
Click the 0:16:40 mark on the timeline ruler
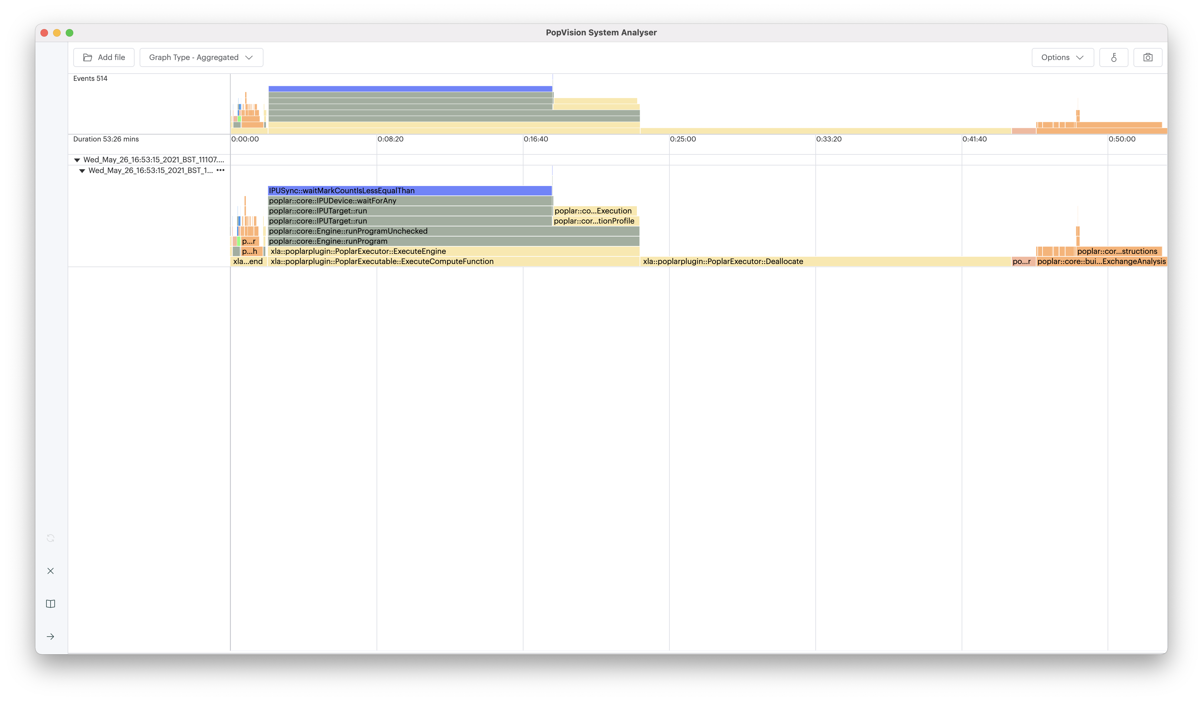coord(536,139)
